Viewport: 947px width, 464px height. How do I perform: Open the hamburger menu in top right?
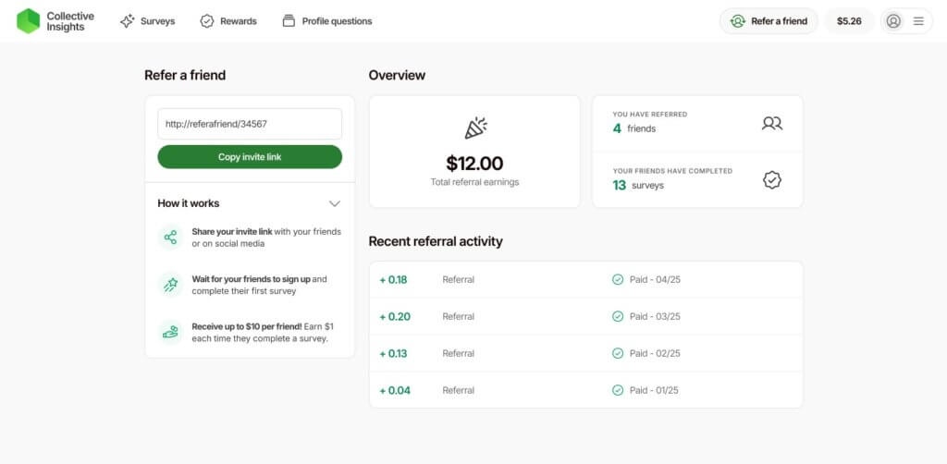coord(918,21)
